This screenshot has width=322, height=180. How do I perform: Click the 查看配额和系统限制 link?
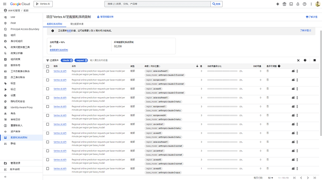pyautogui.click(x=59, y=50)
